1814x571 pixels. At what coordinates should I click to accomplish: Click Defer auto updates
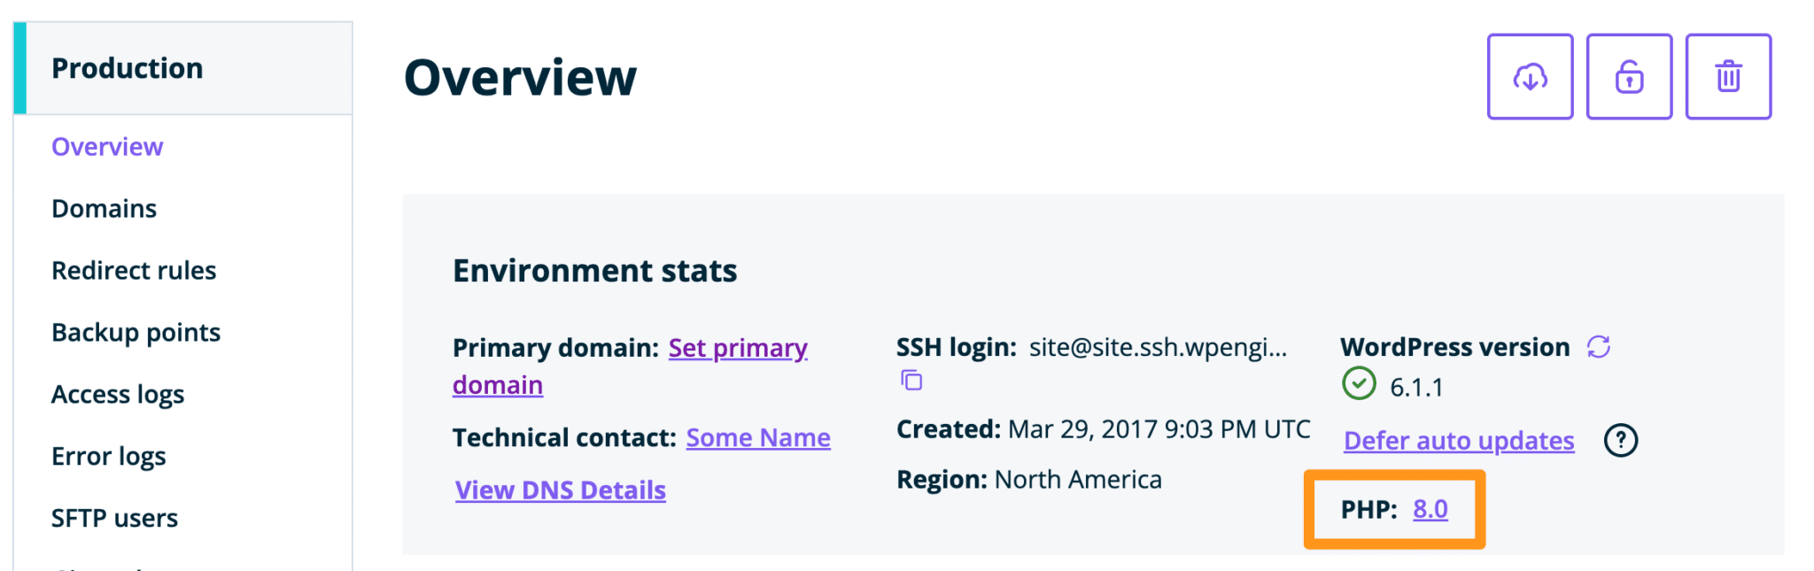point(1458,440)
